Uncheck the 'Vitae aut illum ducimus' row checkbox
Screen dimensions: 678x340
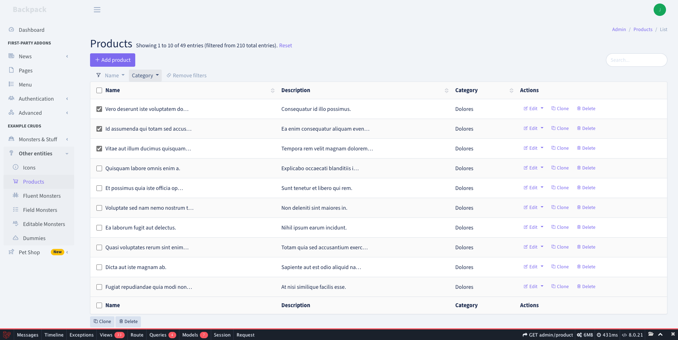coord(99,149)
